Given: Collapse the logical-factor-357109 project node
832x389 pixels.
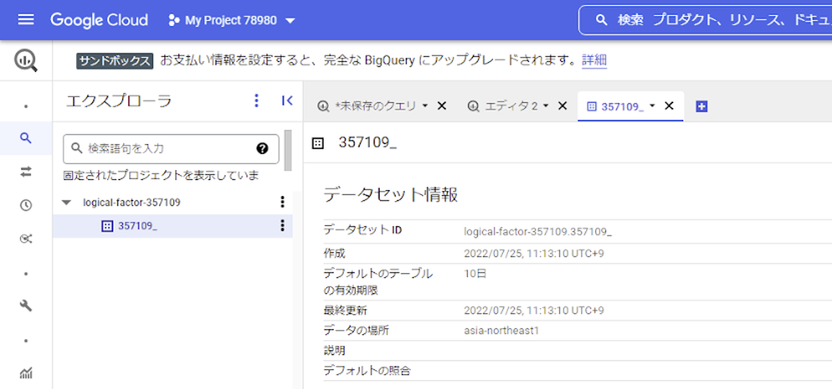Looking at the screenshot, I should (x=66, y=202).
